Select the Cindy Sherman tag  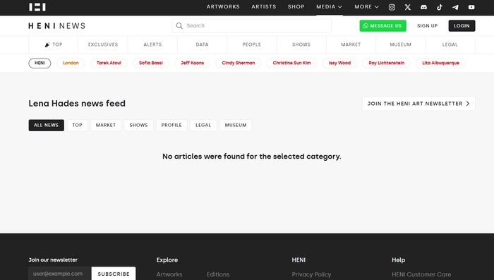coord(239,63)
